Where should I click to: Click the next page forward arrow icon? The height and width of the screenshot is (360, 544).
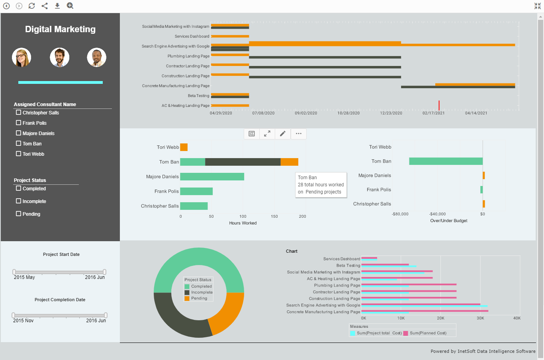point(19,6)
